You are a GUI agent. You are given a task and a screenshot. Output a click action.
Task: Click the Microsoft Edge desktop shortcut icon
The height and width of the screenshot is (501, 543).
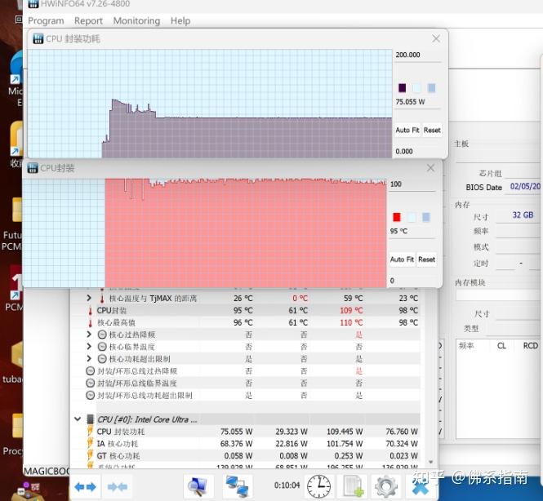coord(16,66)
